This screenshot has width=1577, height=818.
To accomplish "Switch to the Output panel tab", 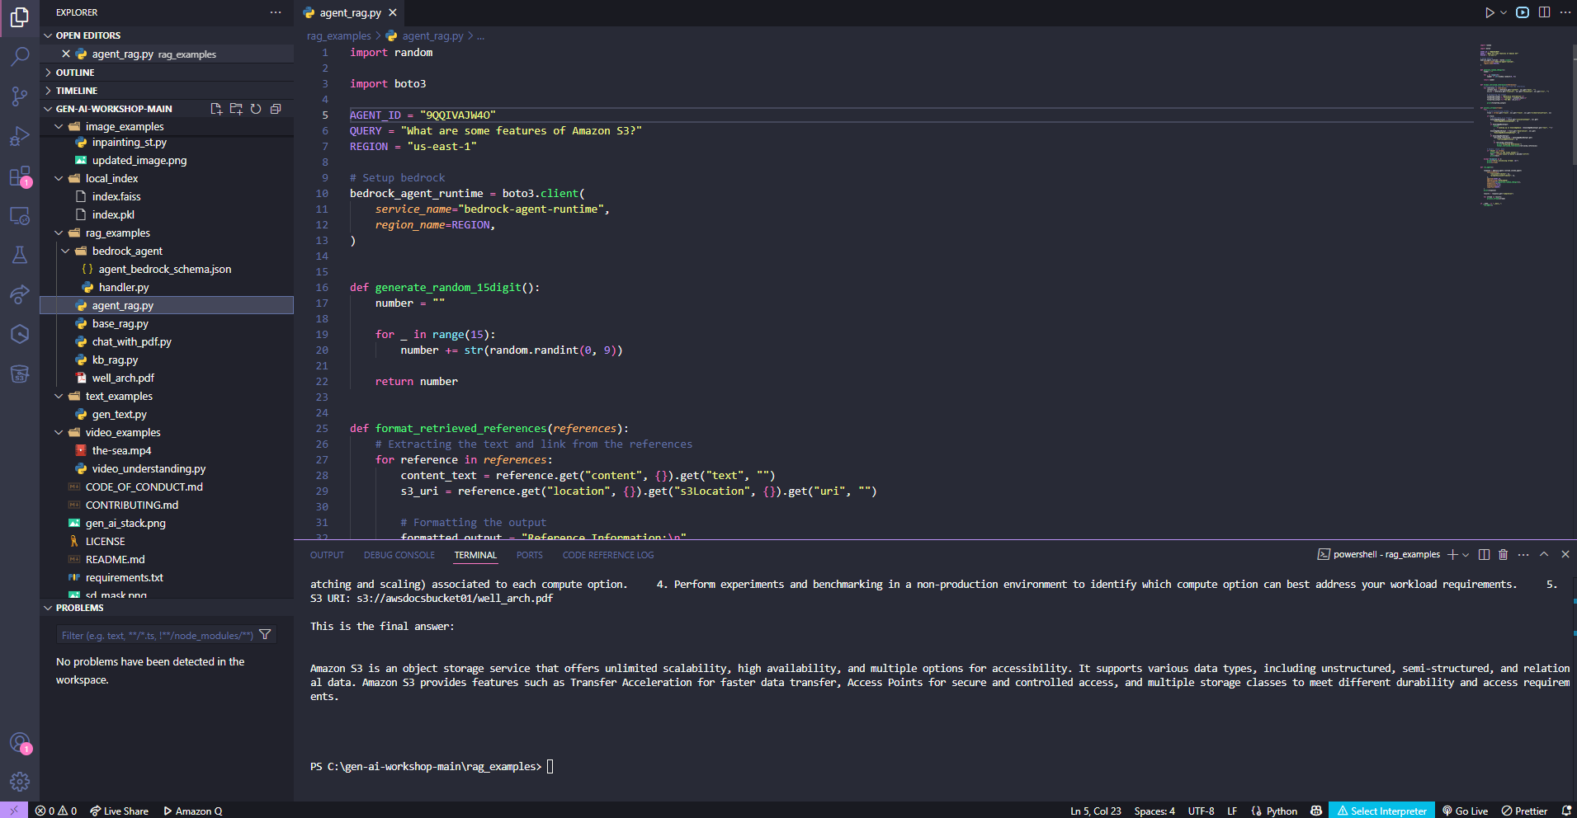I will pyautogui.click(x=327, y=555).
